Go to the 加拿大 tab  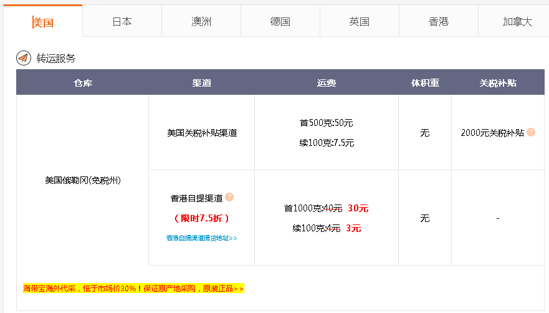(517, 21)
